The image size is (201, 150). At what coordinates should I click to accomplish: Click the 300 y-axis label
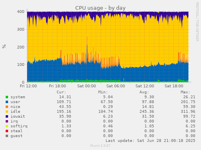(21, 30)
